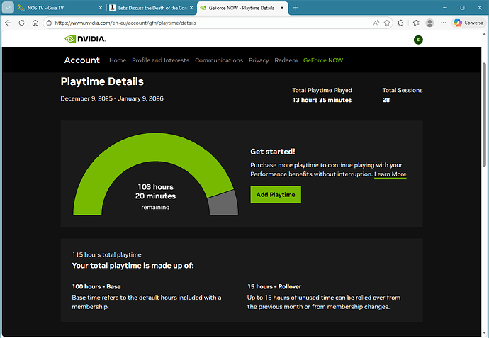The width and height of the screenshot is (489, 338).
Task: Select GeForce NOW in account navigation
Action: point(322,60)
